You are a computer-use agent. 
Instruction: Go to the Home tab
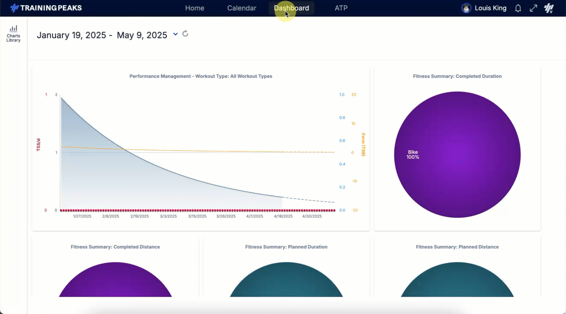(195, 8)
